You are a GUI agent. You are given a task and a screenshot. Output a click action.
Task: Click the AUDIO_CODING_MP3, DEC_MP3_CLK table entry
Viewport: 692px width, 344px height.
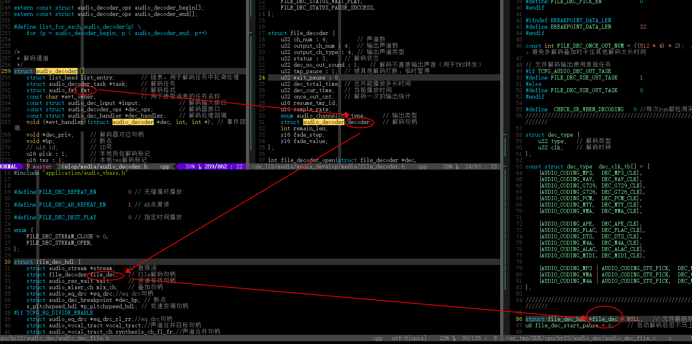pyautogui.click(x=590, y=173)
